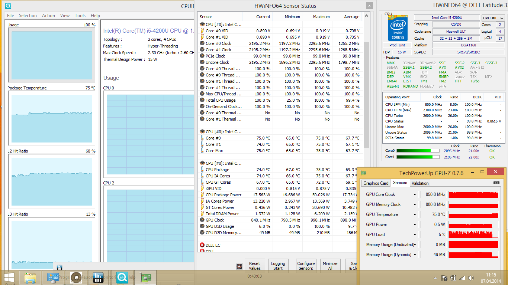Screen dimensions: 508x285
Task: Take a GPU-Z screenshot with camera icon
Action: (496, 183)
